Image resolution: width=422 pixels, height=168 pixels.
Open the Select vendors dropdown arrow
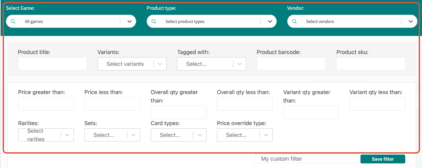pyautogui.click(x=411, y=21)
